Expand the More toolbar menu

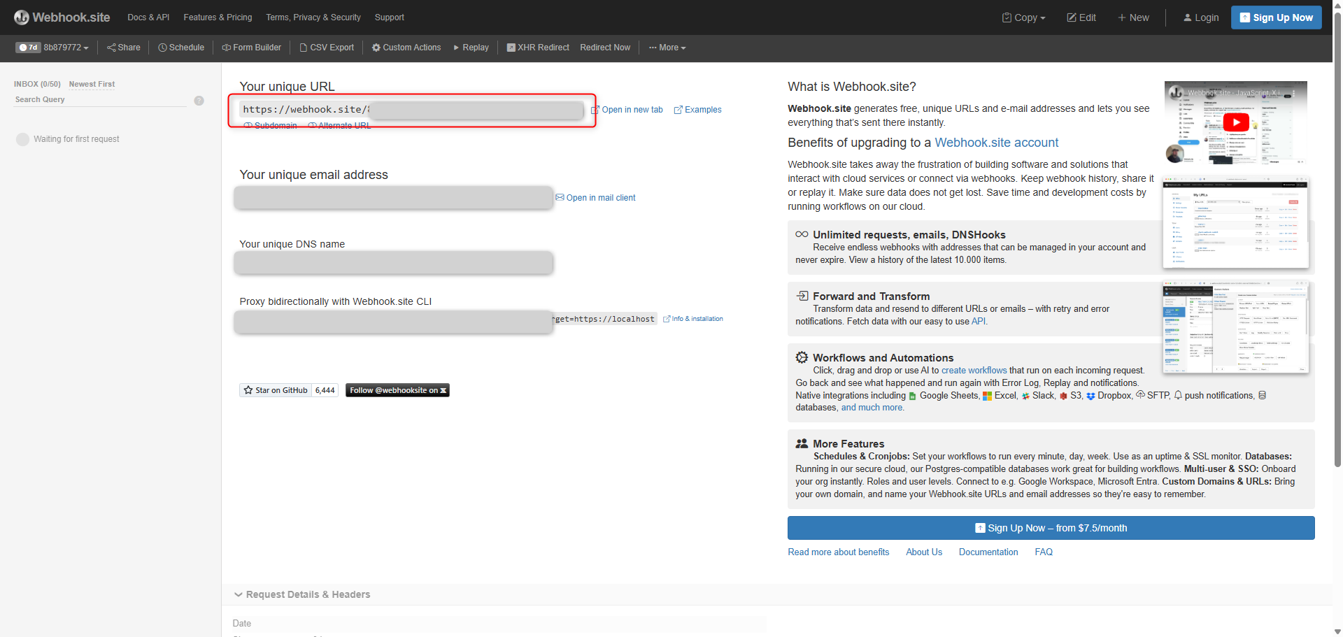[667, 48]
